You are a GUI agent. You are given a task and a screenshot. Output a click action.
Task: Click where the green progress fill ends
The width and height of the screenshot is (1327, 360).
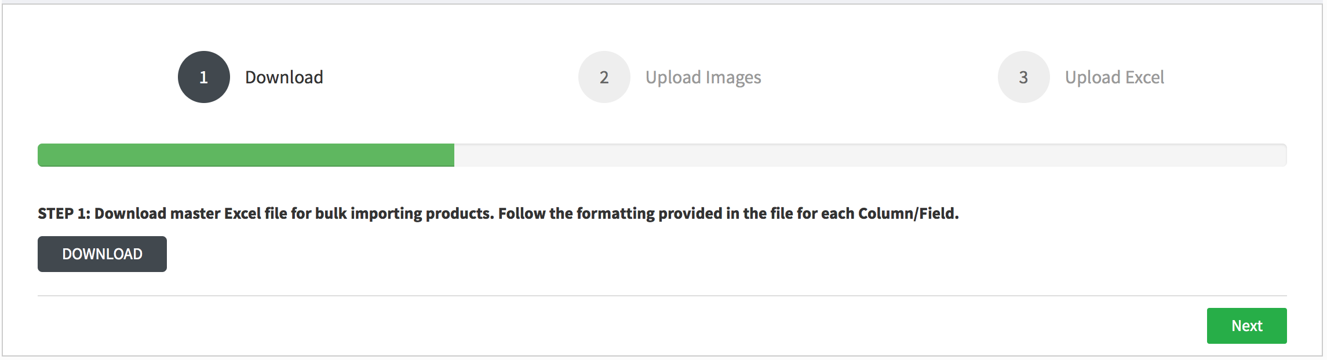click(x=454, y=155)
